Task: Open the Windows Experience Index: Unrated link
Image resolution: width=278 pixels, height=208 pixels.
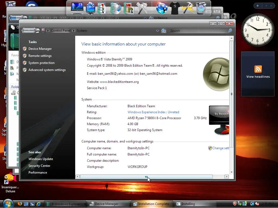Action: pyautogui.click(x=153, y=112)
